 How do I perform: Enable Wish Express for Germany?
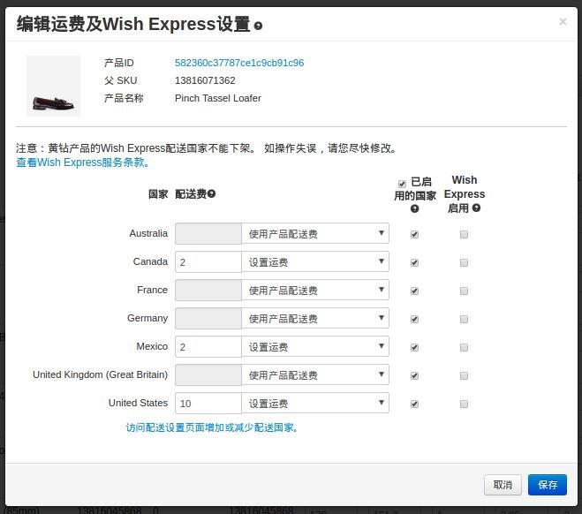pyautogui.click(x=464, y=319)
